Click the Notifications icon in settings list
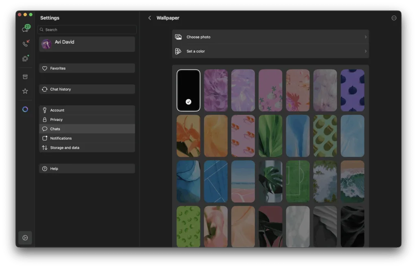Screen dimensions: 417x268 [x=45, y=138]
